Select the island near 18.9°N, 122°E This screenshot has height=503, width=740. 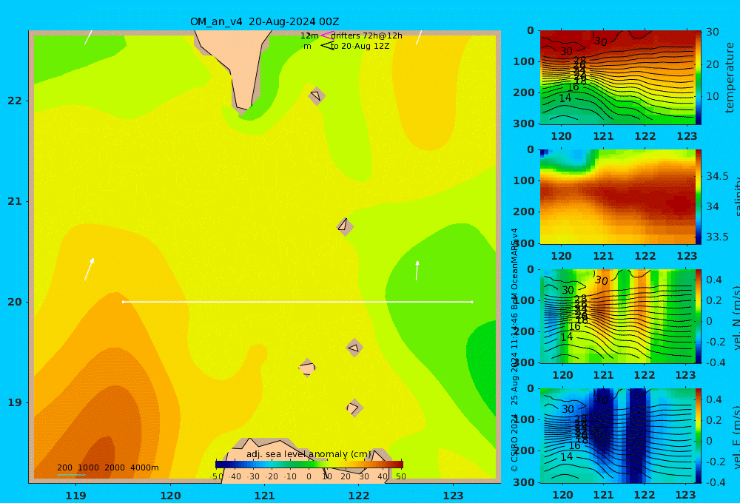click(354, 408)
